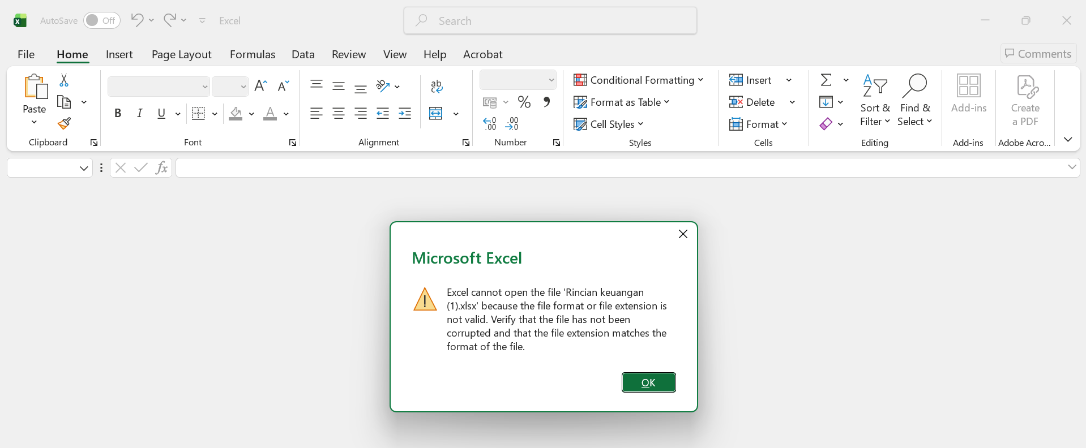Switch to the Formulas tab

click(x=253, y=54)
